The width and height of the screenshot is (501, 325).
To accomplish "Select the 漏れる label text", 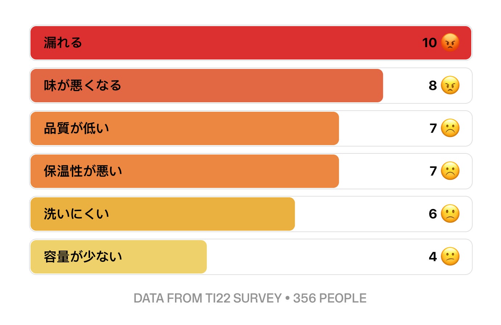I will pos(63,43).
